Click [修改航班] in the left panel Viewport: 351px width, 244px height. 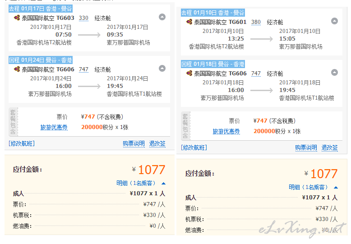pos(22,143)
